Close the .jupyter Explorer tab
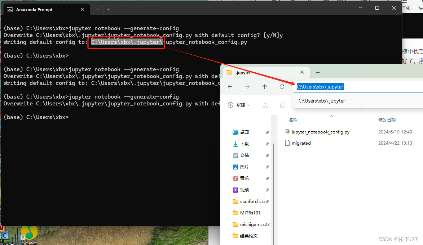The height and width of the screenshot is (245, 423). click(302, 72)
